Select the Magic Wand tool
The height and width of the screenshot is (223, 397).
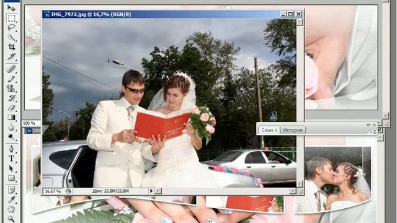click(x=11, y=37)
